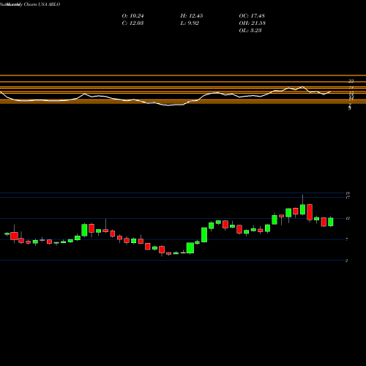Image resolution: width=366 pixels, height=366 pixels.
Task: Click the low value 'L: 9.92'
Action: [x=190, y=23]
